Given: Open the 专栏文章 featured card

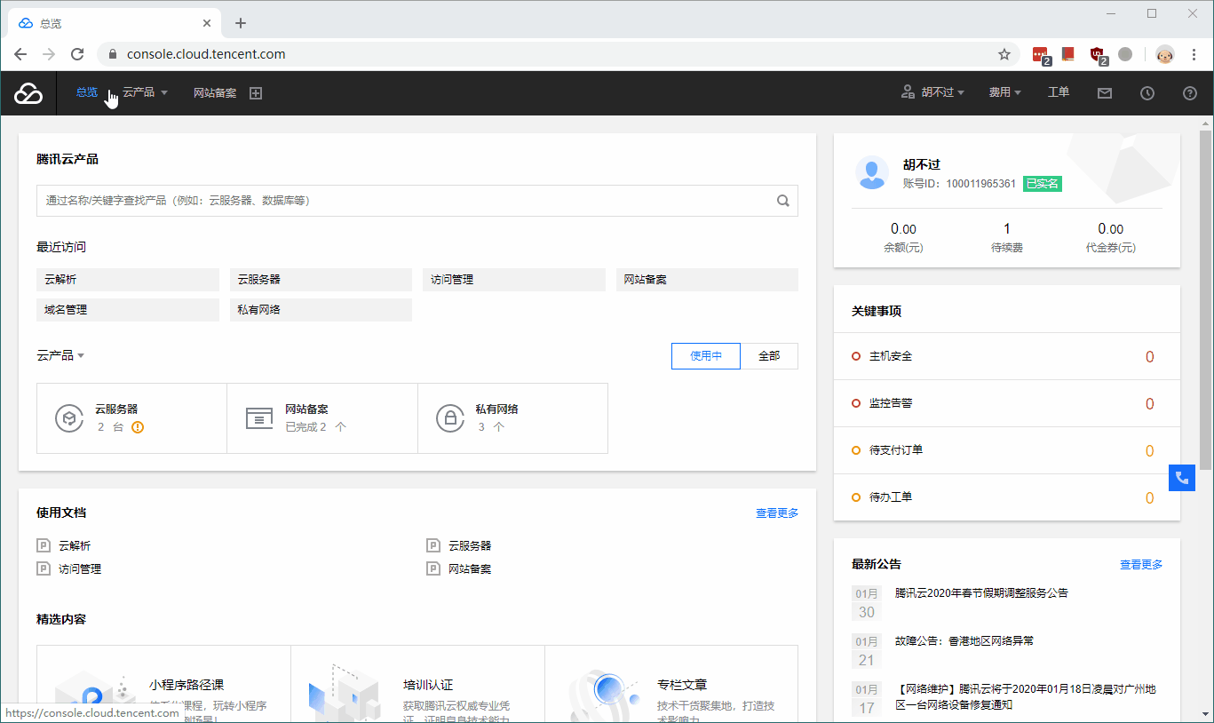Looking at the screenshot, I should (x=671, y=684).
